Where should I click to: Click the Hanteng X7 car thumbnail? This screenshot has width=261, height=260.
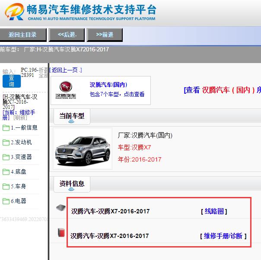click(x=83, y=149)
